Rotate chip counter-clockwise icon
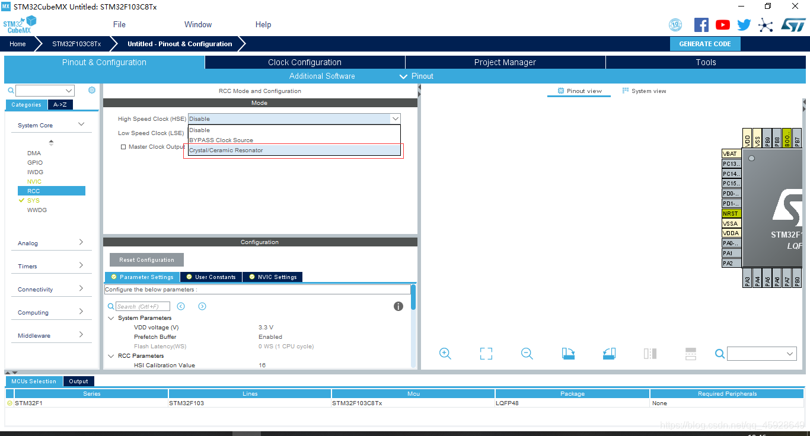This screenshot has height=436, width=810. click(x=609, y=354)
